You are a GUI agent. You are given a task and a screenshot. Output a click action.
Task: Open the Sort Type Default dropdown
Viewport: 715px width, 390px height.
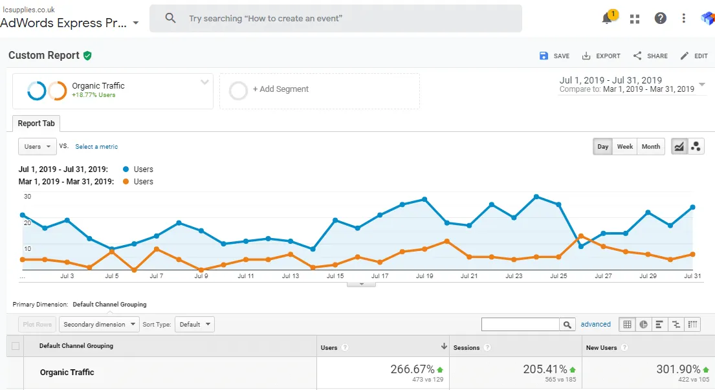pyautogui.click(x=195, y=325)
